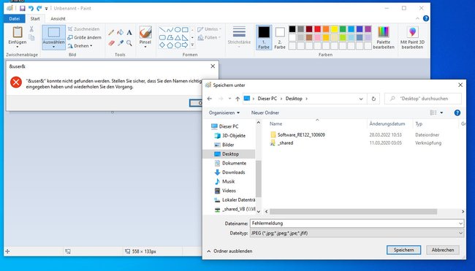Choose the pencil tool in Paint
This screenshot has height=271, width=475.
112,32
